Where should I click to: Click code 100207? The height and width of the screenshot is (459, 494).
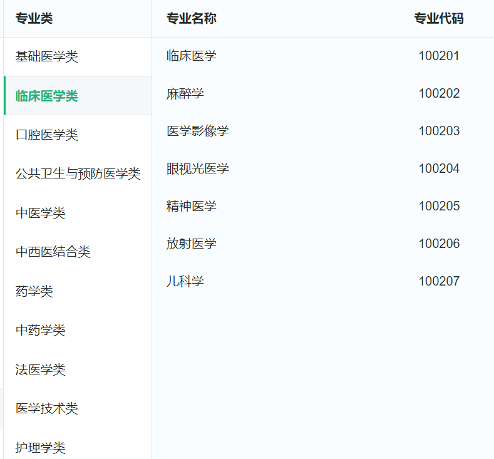tap(439, 281)
